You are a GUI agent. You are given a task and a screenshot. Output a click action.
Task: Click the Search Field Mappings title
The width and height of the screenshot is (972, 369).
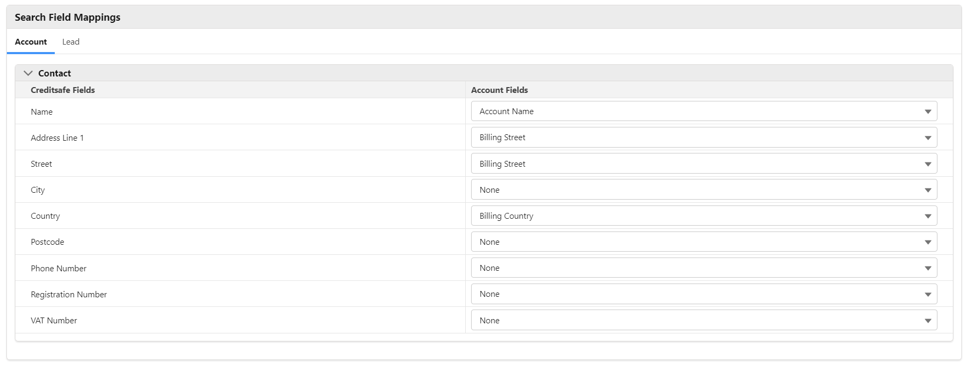68,18
